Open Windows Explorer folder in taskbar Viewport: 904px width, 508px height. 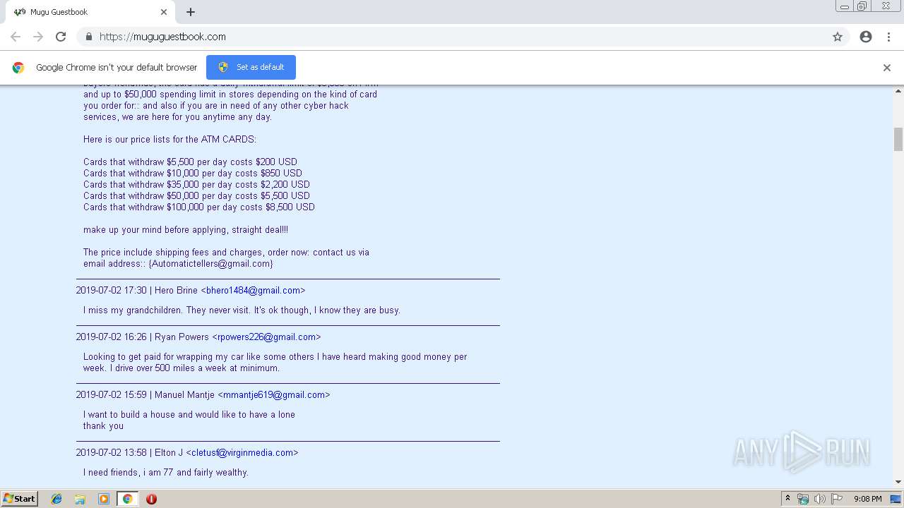80,499
